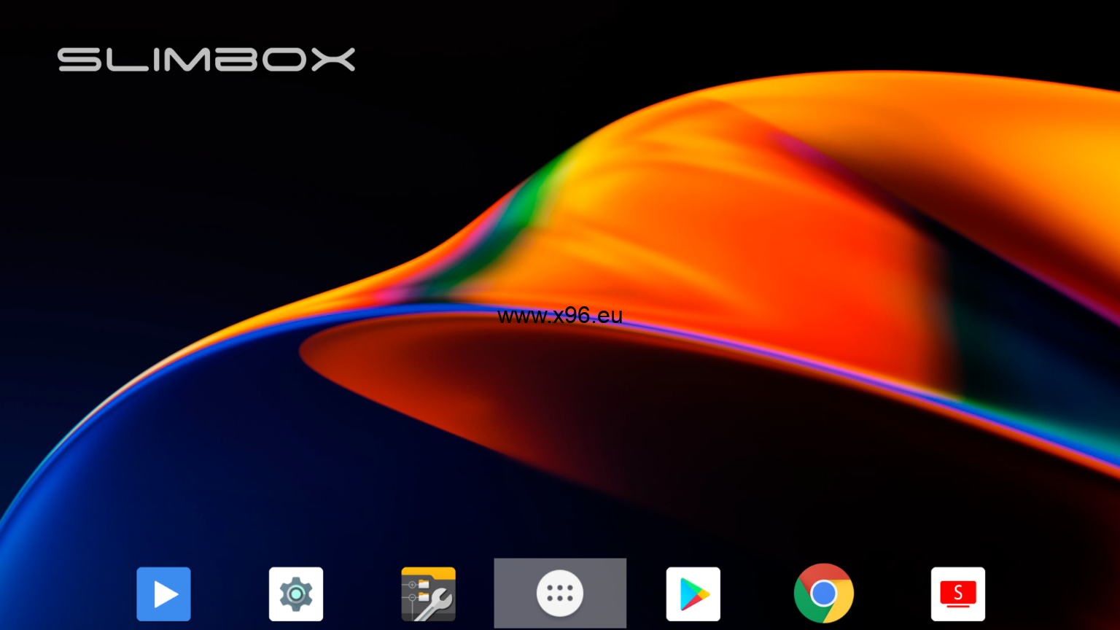Launch Google Play Store
This screenshot has width=1120, height=630.
point(693,594)
